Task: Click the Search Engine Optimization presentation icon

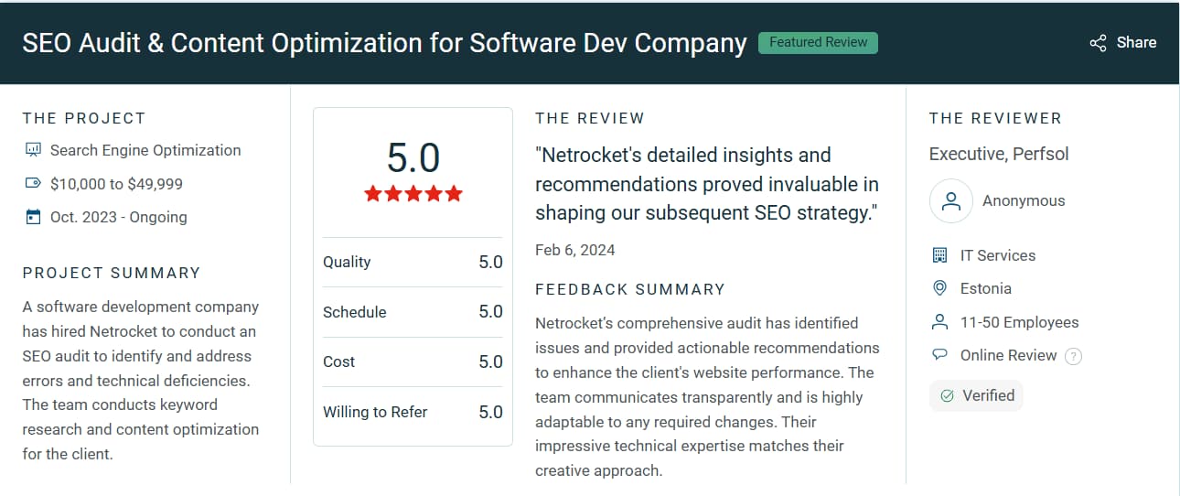Action: (x=34, y=150)
